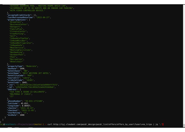Viewport: 185px width, 132px height.
Task: Click the terminal's vertical scrollbar thumb
Action: (x=184, y=126)
